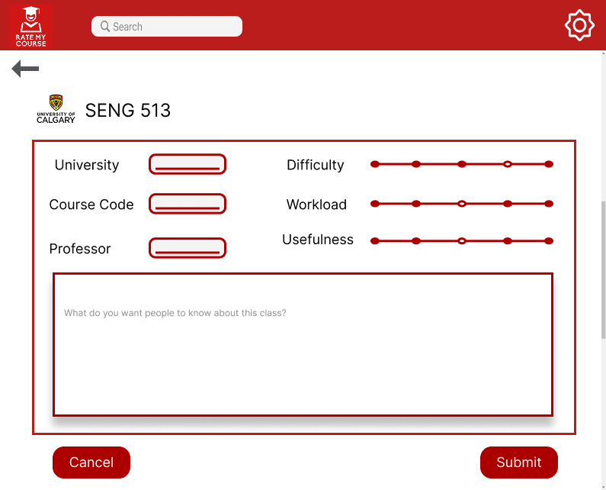Set Difficulty to the first dot

coord(374,164)
